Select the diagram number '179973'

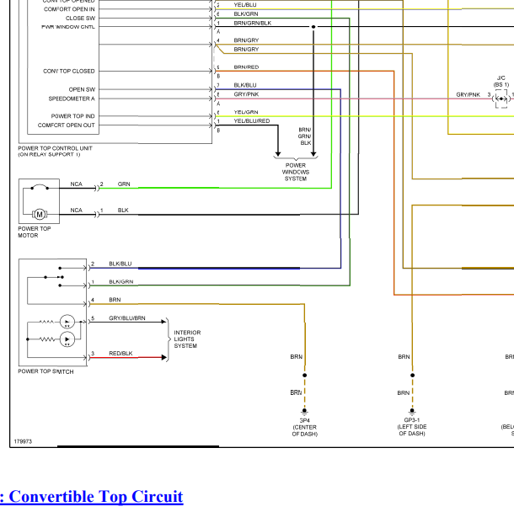23,441
